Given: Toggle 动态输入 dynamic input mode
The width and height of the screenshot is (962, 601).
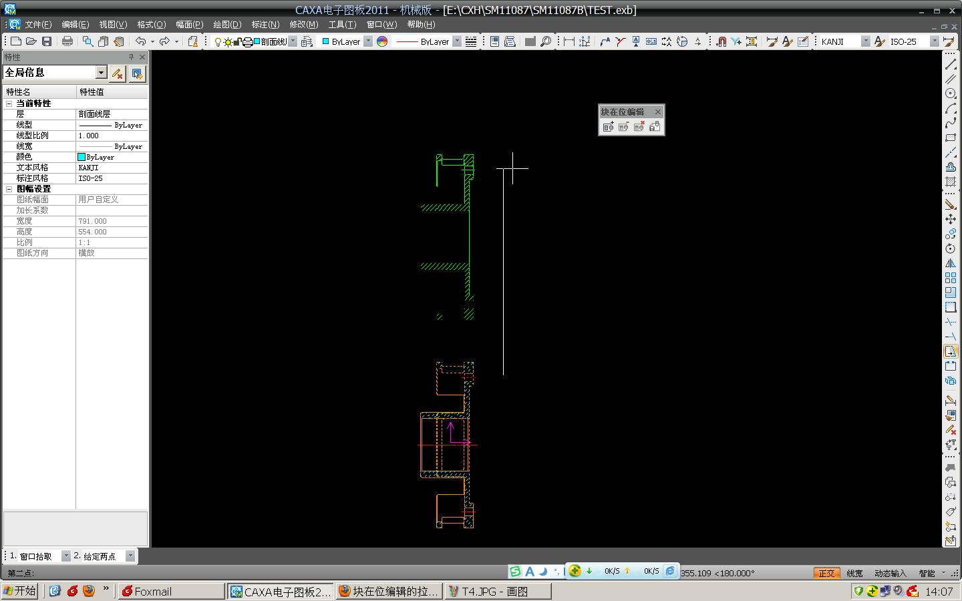Looking at the screenshot, I should pos(890,573).
